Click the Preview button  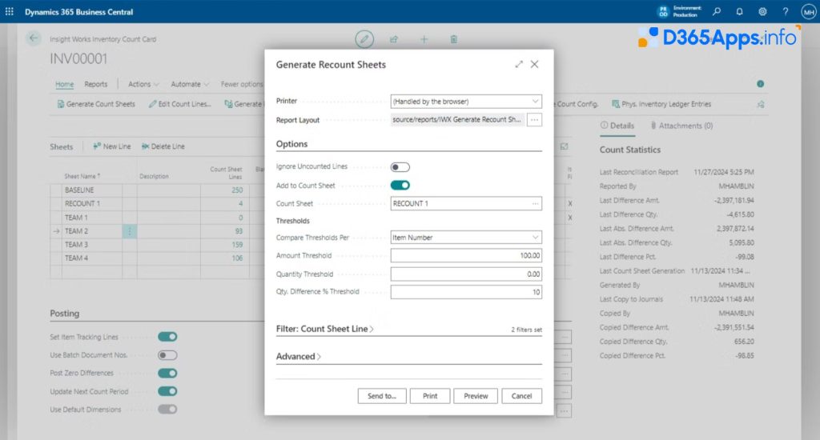pos(476,396)
